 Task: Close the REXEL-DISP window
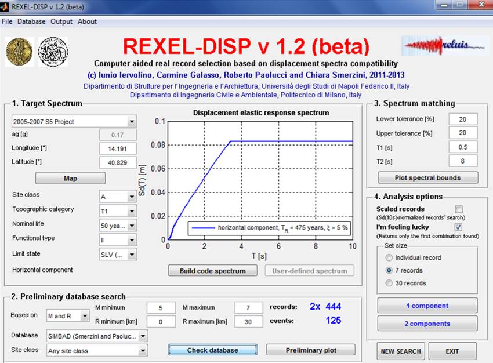tap(481, 5)
